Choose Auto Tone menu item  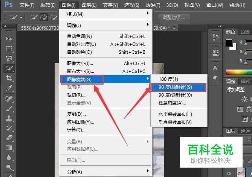pos(105,36)
